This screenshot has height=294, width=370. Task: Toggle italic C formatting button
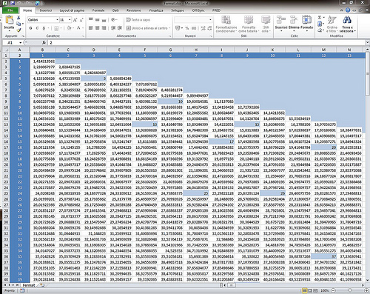[37, 28]
